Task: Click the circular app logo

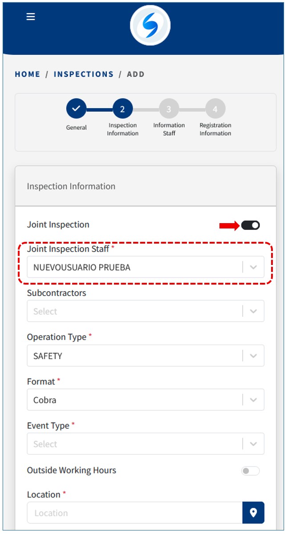Action: pos(150,25)
